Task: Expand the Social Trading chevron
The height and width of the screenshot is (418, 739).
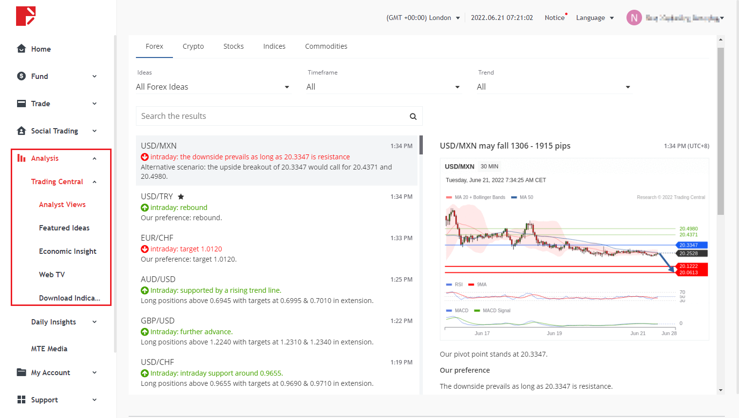Action: pos(95,131)
